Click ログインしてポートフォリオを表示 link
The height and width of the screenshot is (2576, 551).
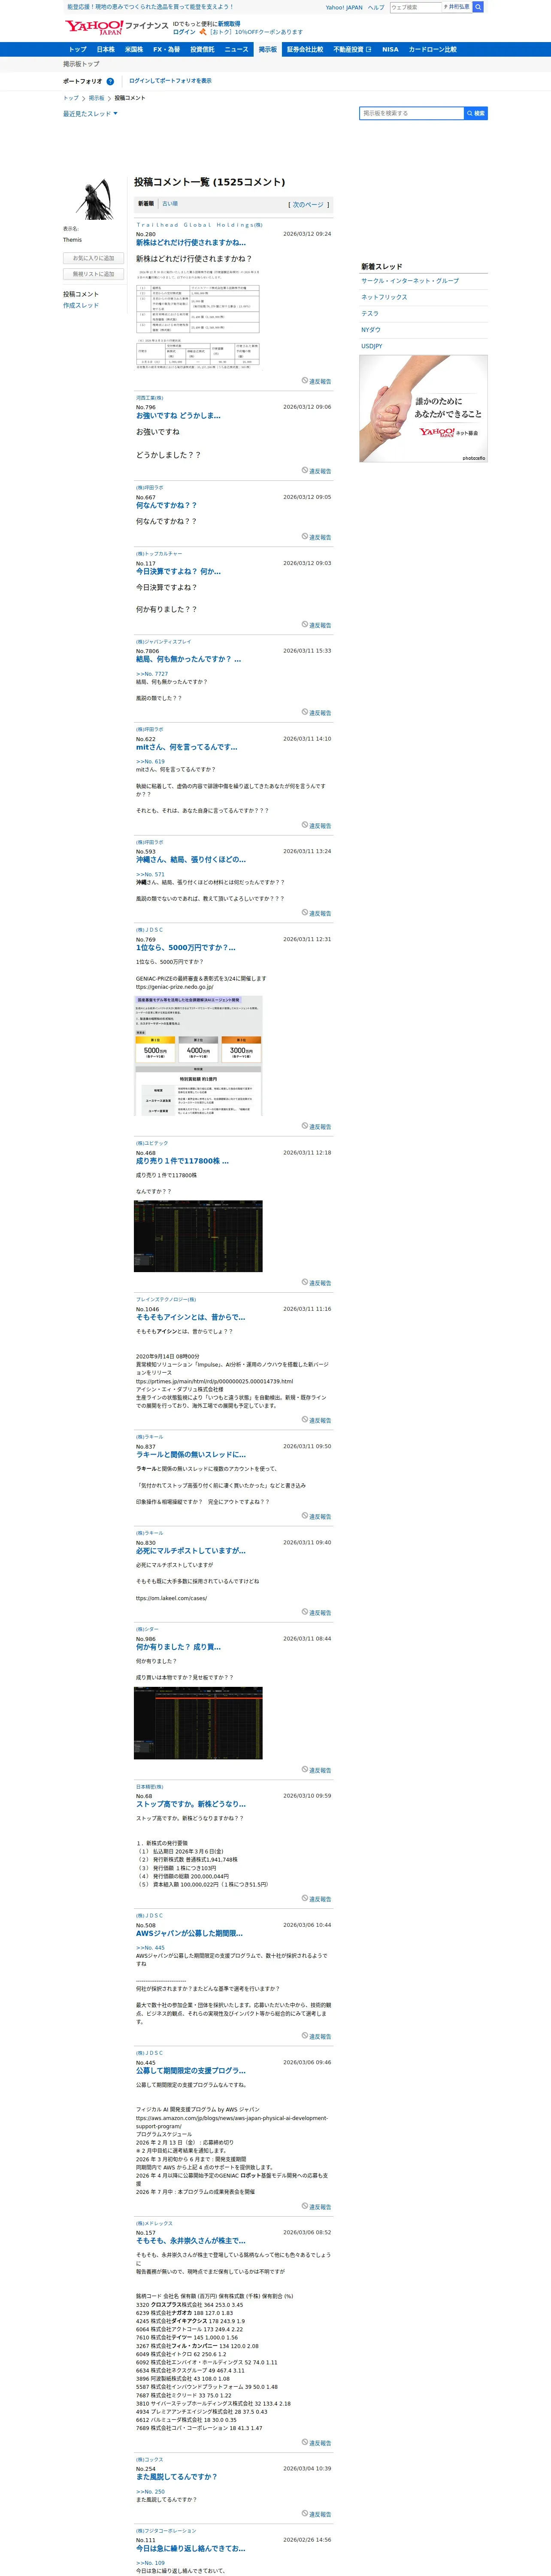170,81
